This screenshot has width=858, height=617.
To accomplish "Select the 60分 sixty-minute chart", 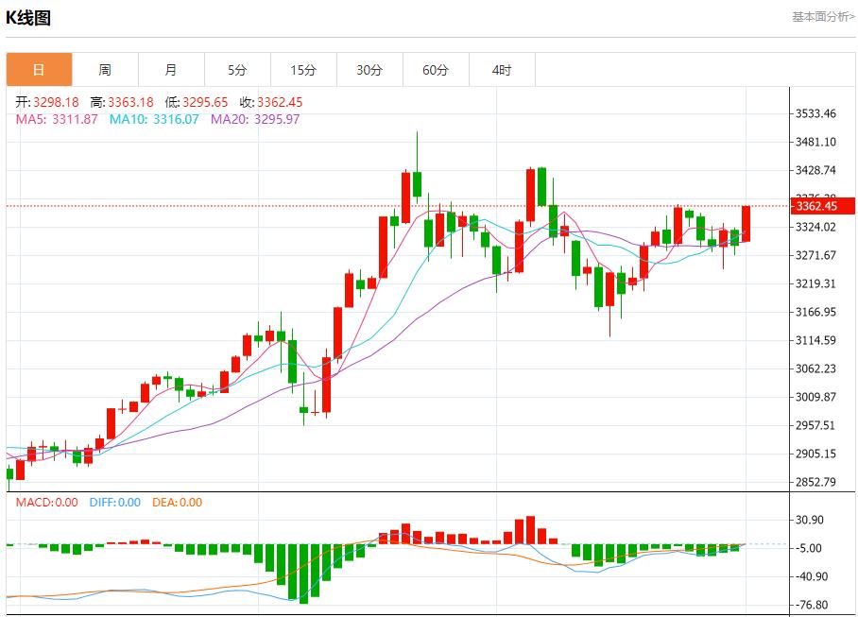I will pos(436,69).
